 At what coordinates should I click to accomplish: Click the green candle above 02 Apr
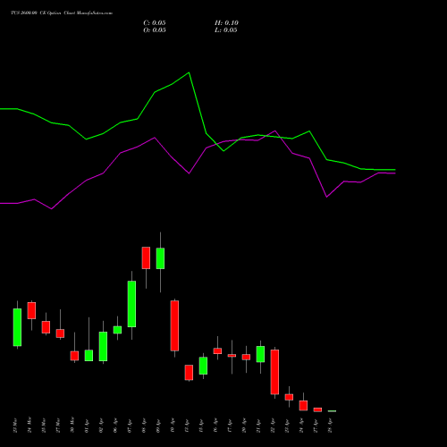[x=103, y=346]
